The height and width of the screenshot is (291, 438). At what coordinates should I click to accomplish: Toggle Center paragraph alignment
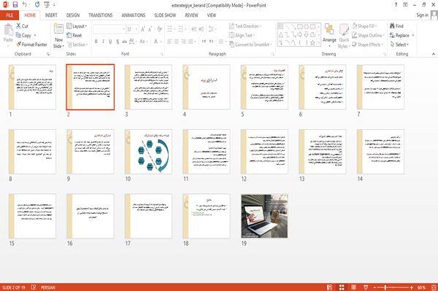pyautogui.click(x=177, y=42)
